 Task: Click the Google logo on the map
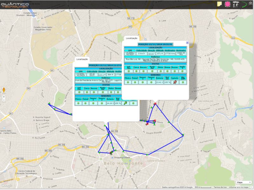coord(7,186)
